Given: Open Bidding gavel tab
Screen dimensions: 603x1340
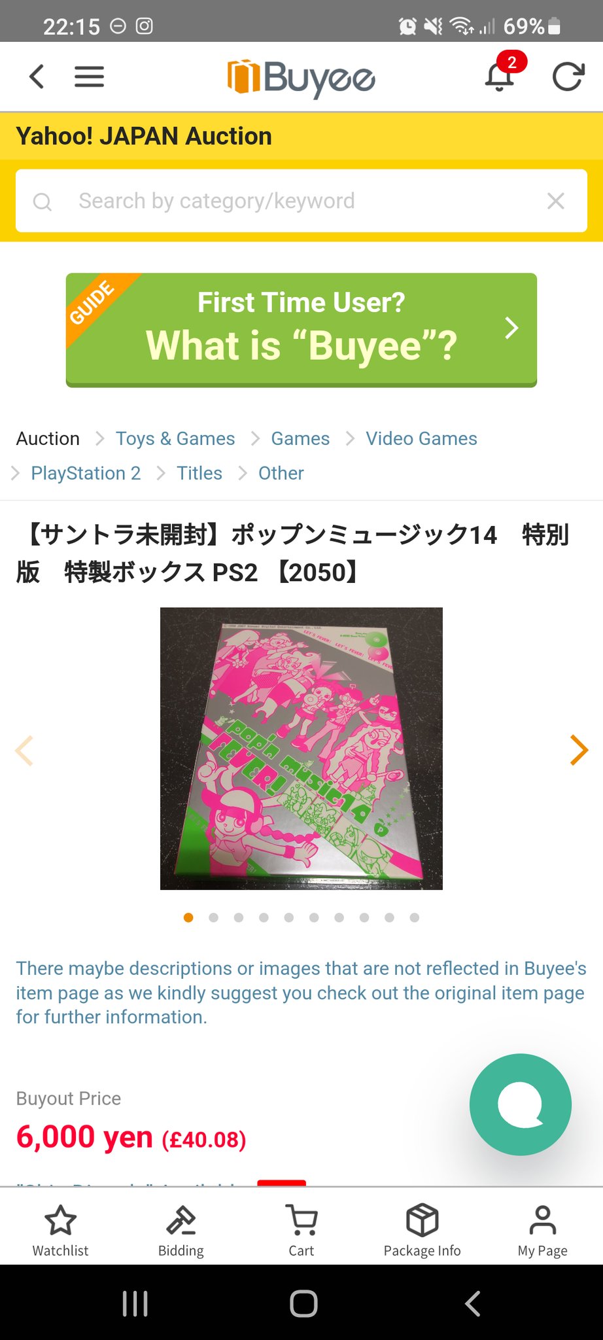Looking at the screenshot, I should [x=181, y=1231].
